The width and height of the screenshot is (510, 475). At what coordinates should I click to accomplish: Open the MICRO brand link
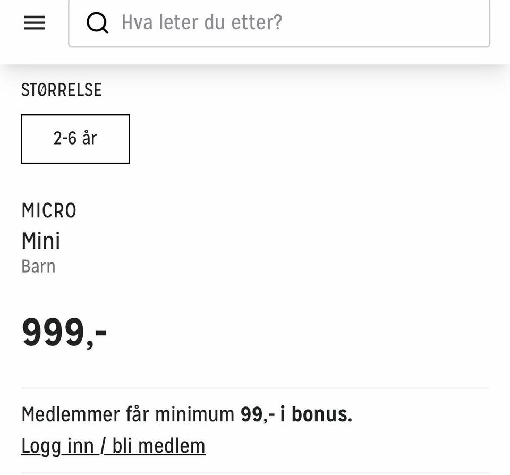pos(49,210)
